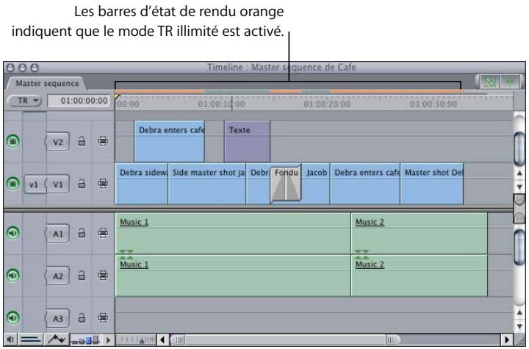Click the audio tracks vertical scrollbar thumb

click(519, 246)
